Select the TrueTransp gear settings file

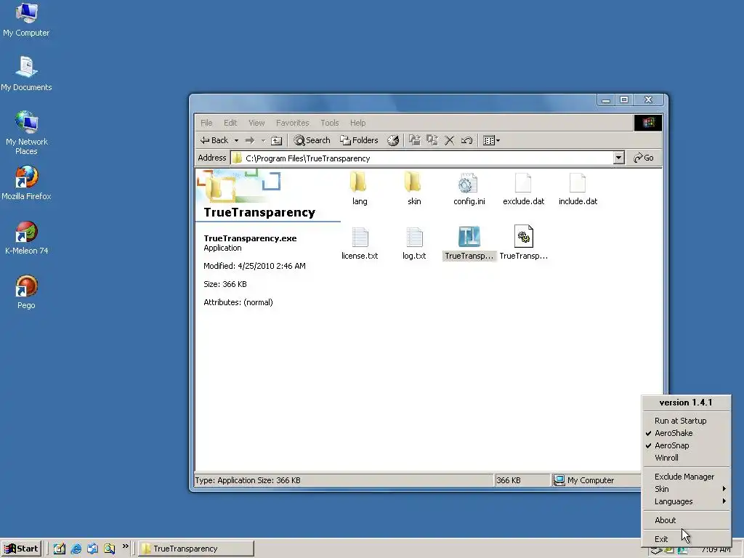point(523,243)
